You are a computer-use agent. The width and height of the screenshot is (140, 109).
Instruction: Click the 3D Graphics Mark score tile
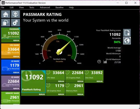point(75,75)
